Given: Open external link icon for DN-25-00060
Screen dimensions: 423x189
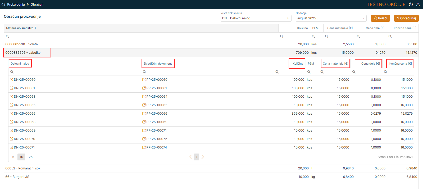Looking at the screenshot, I should click(x=11, y=80).
